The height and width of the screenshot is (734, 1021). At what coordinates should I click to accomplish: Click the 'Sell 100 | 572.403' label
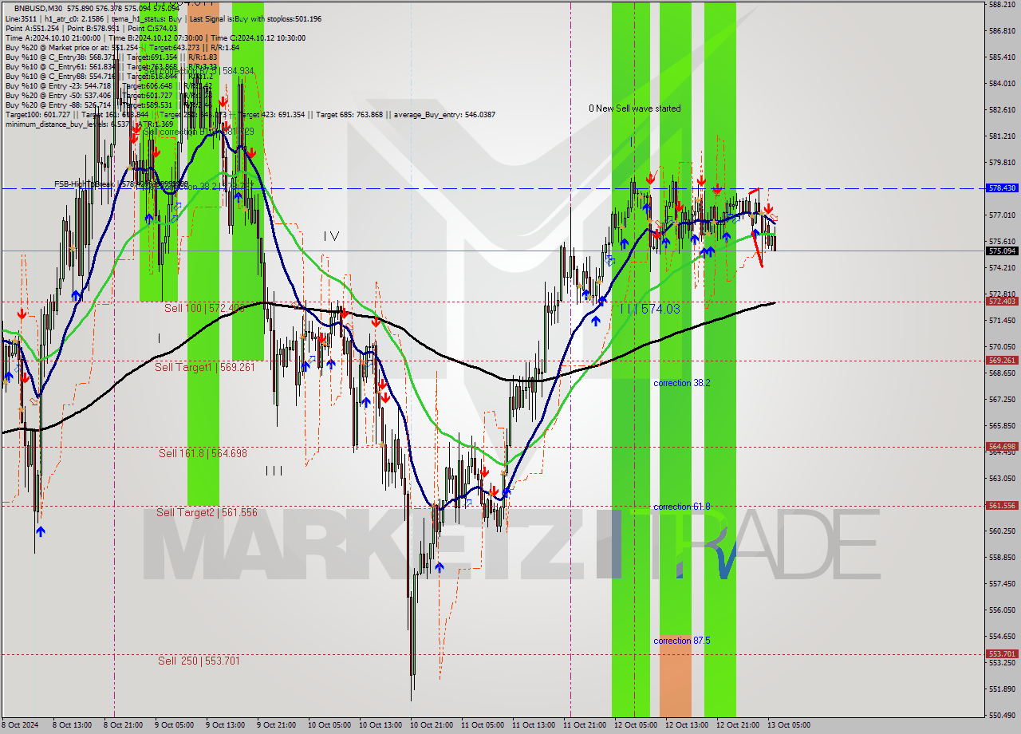pyautogui.click(x=204, y=308)
